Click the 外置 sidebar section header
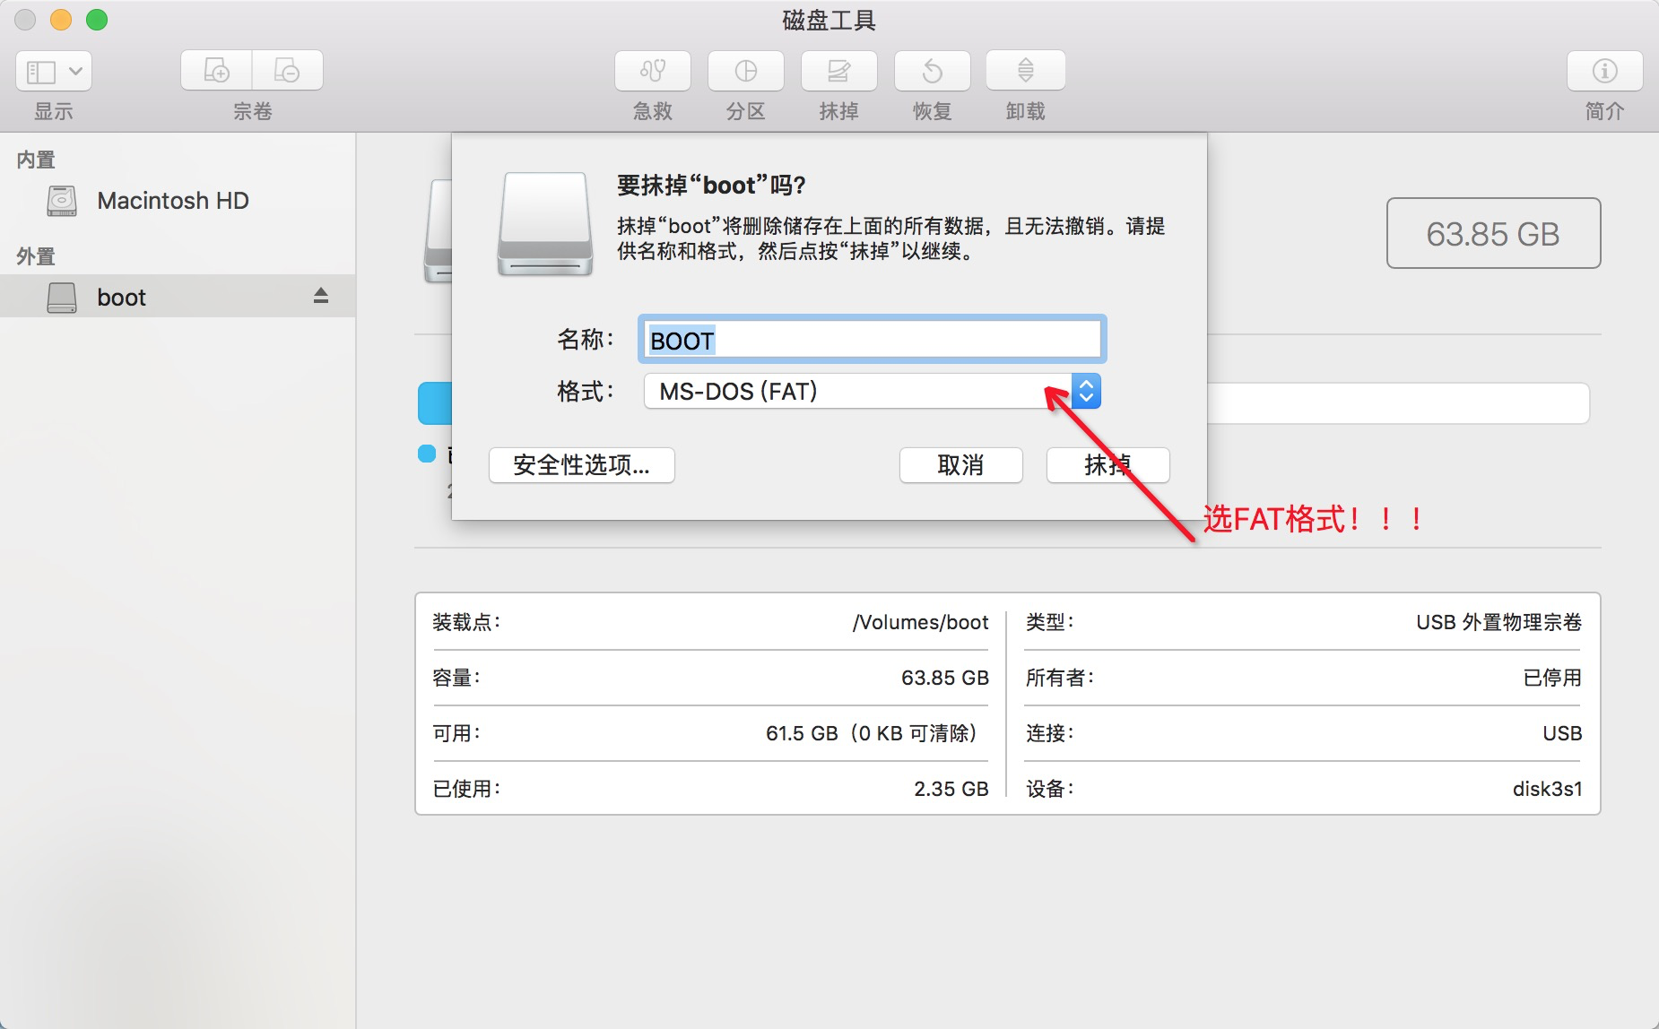The width and height of the screenshot is (1659, 1029). pos(36,256)
